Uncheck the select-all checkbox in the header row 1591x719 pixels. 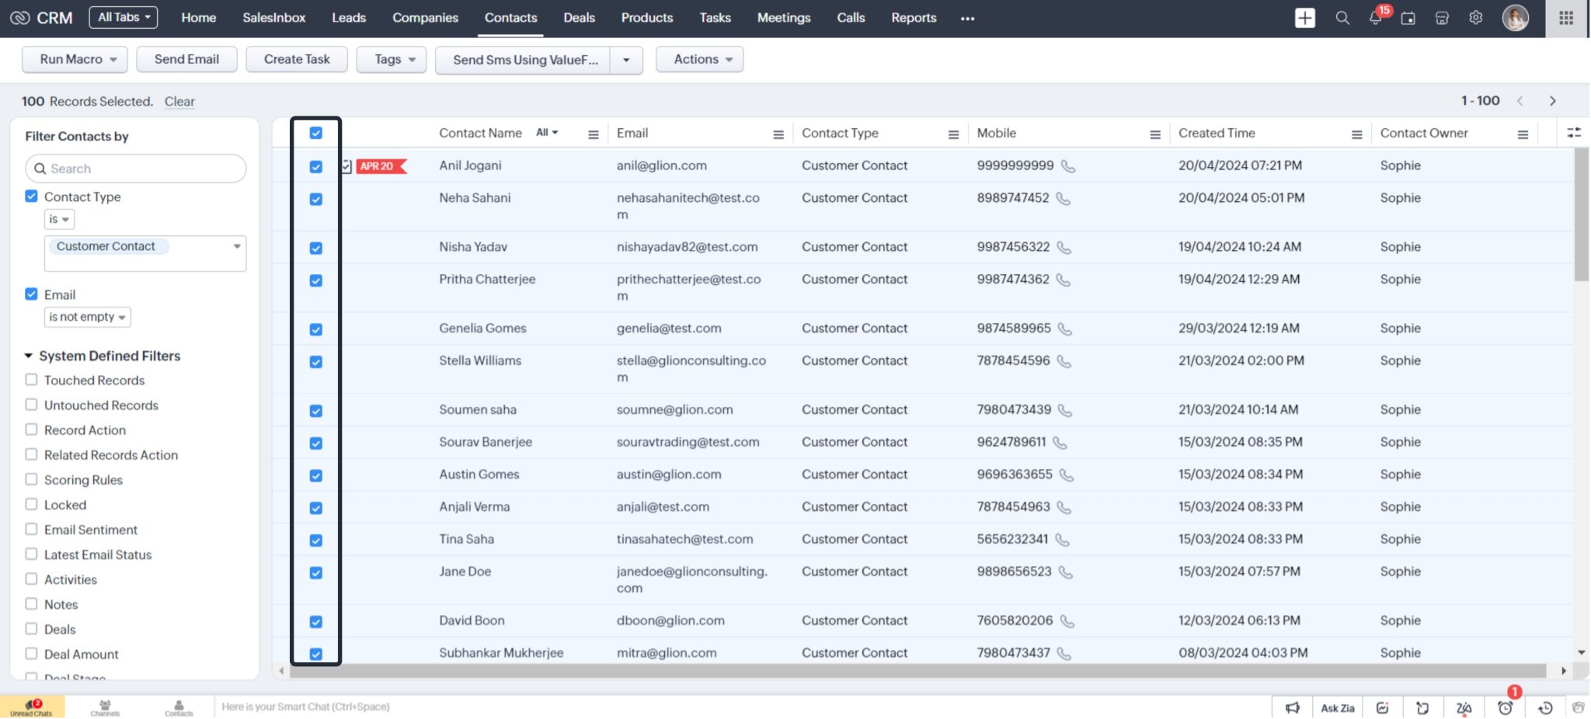(315, 133)
